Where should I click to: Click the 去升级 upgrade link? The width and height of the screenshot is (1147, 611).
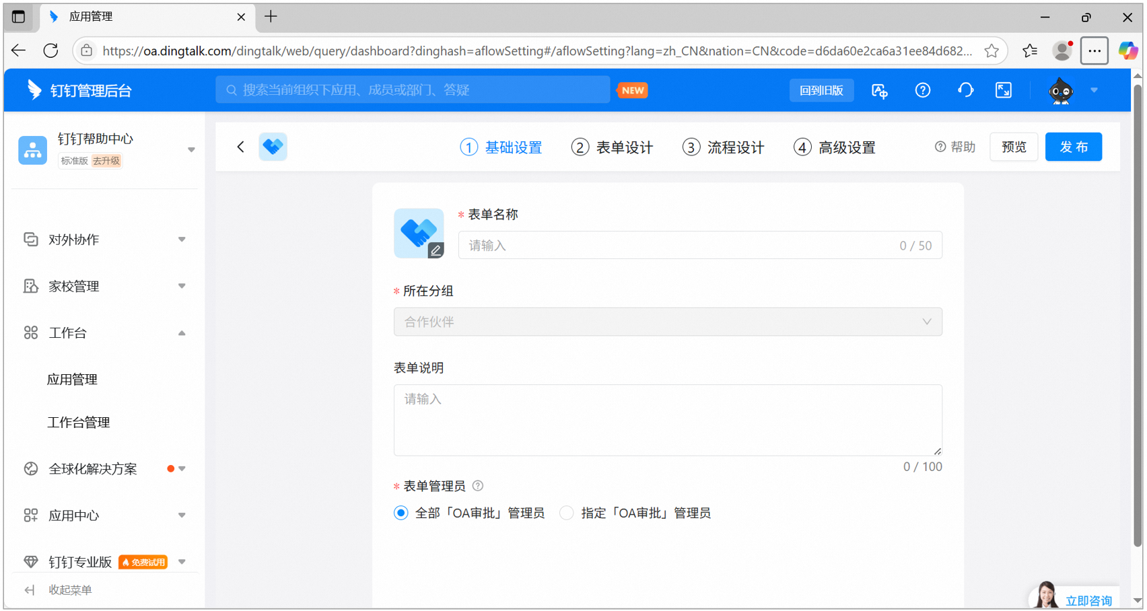click(x=106, y=161)
